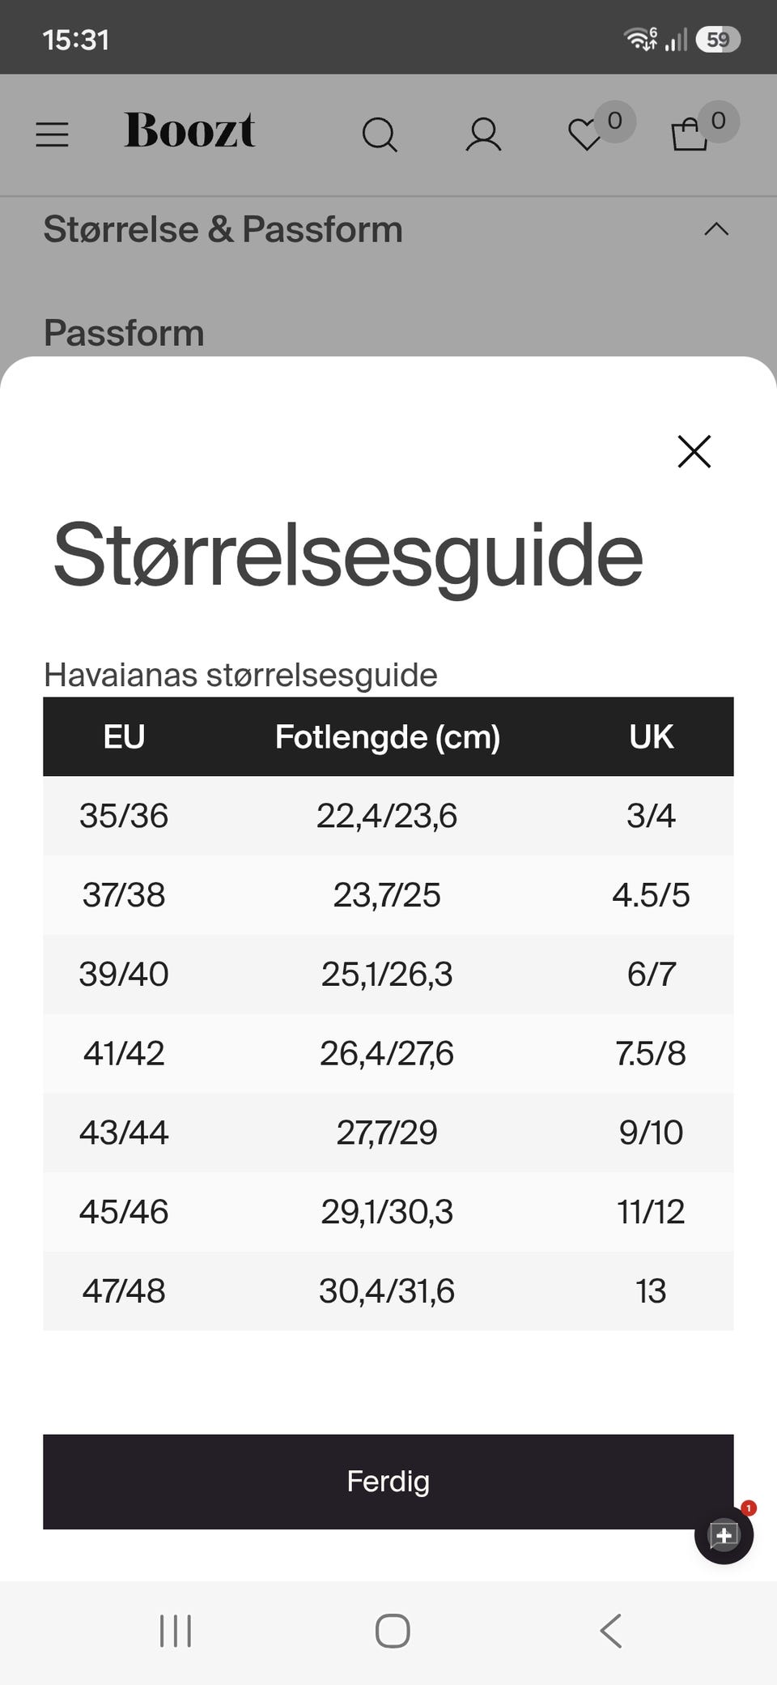Open the search magnifier icon
The width and height of the screenshot is (777, 1685).
380,134
